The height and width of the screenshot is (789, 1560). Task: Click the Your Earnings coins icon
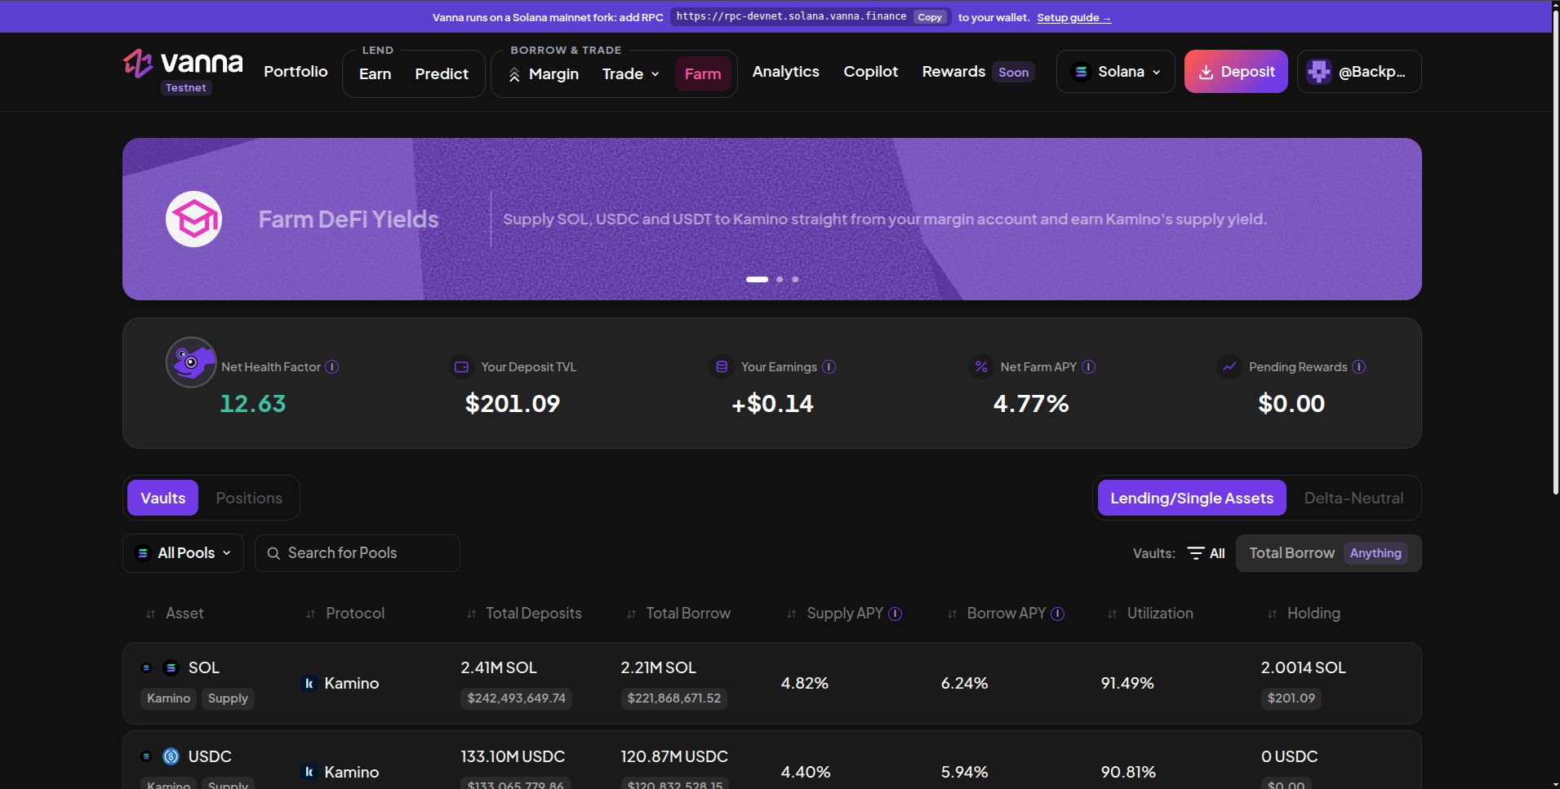click(x=722, y=367)
